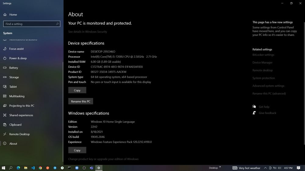Open System protection link
305x171 pixels.
tap(264, 78)
